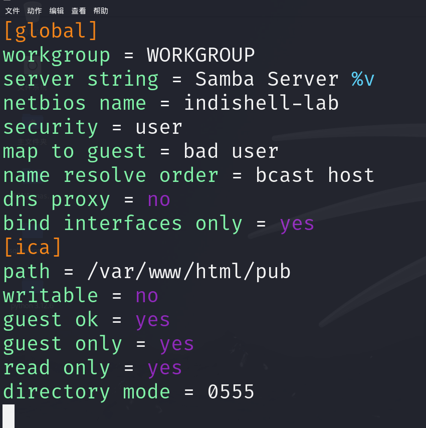Click the 'read only' key
426x428 pixels.
[57, 368]
